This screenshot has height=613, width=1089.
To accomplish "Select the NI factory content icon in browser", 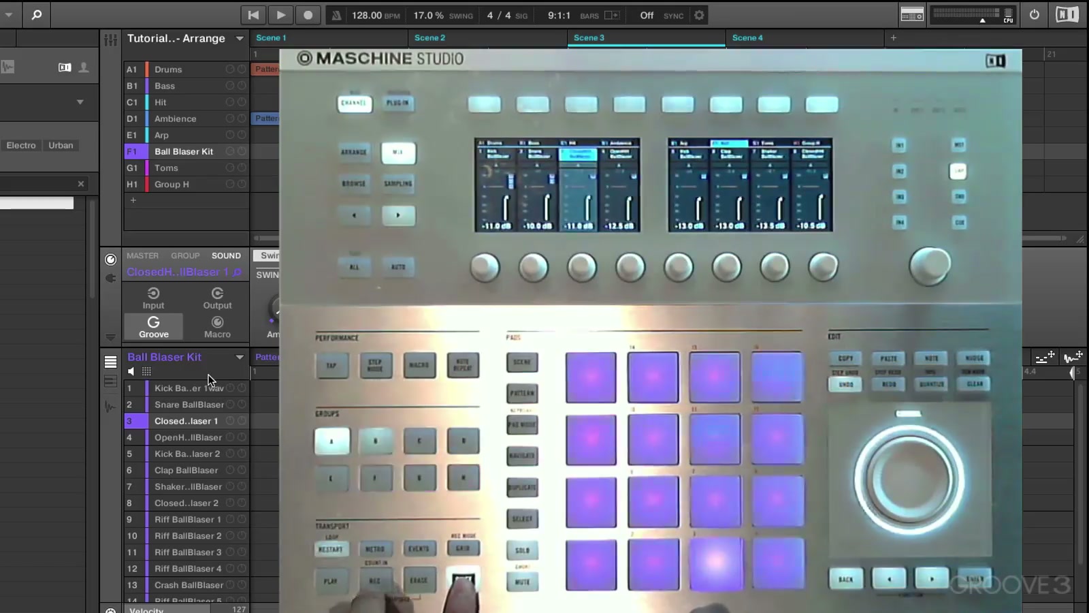I will coord(65,67).
